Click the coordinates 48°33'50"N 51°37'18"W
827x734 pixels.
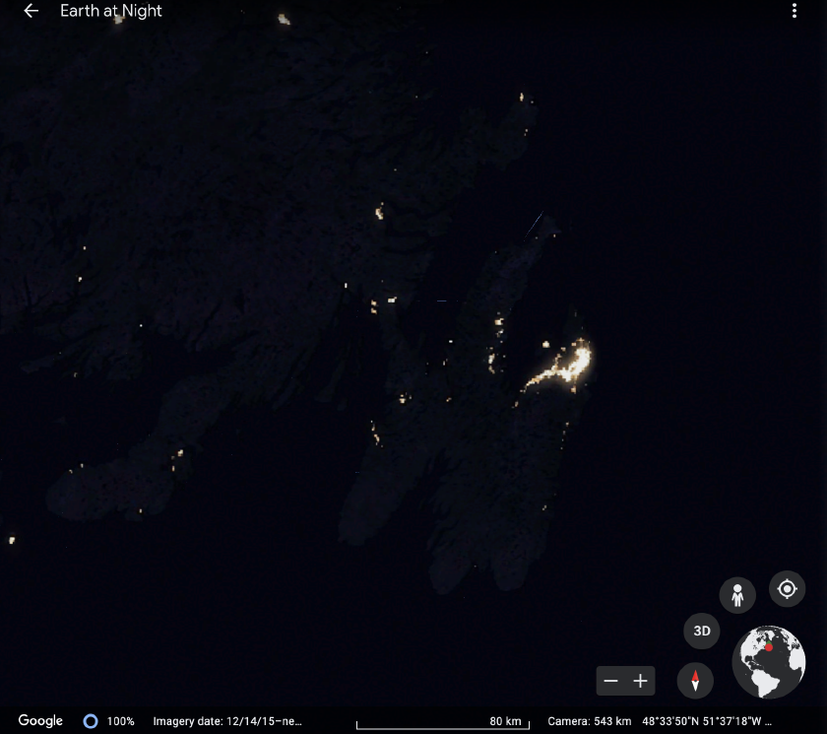point(701,721)
